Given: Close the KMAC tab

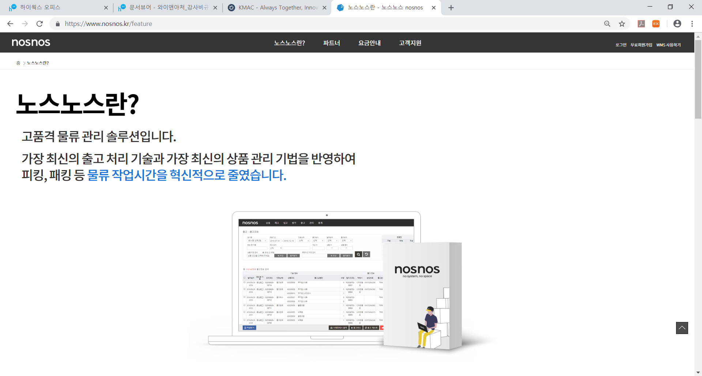Looking at the screenshot, I should click(324, 8).
